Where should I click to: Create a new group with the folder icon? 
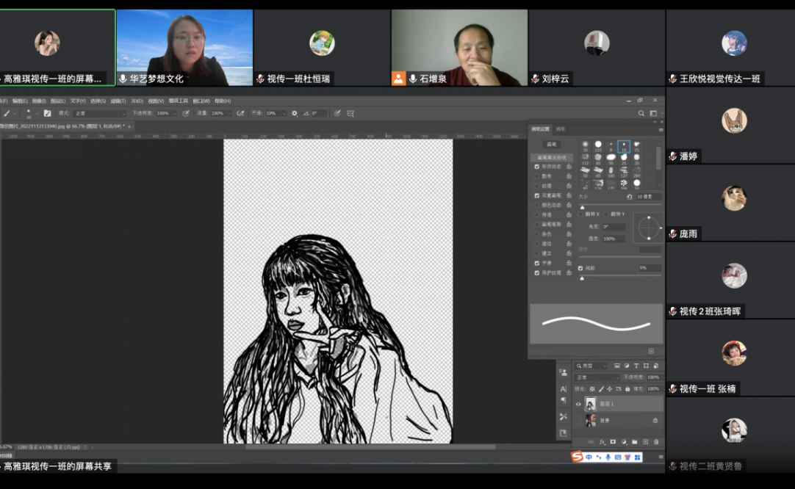[634, 442]
